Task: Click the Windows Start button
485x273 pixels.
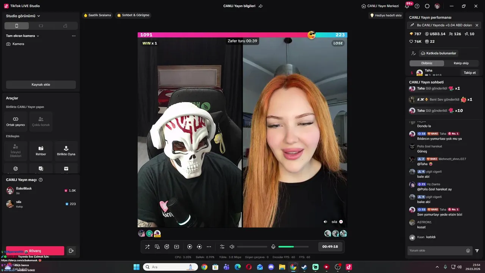Action: tap(136, 267)
